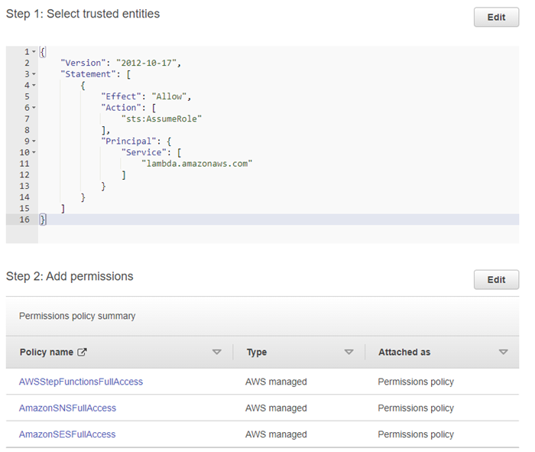Collapse the Statement array at line 3

[34, 74]
